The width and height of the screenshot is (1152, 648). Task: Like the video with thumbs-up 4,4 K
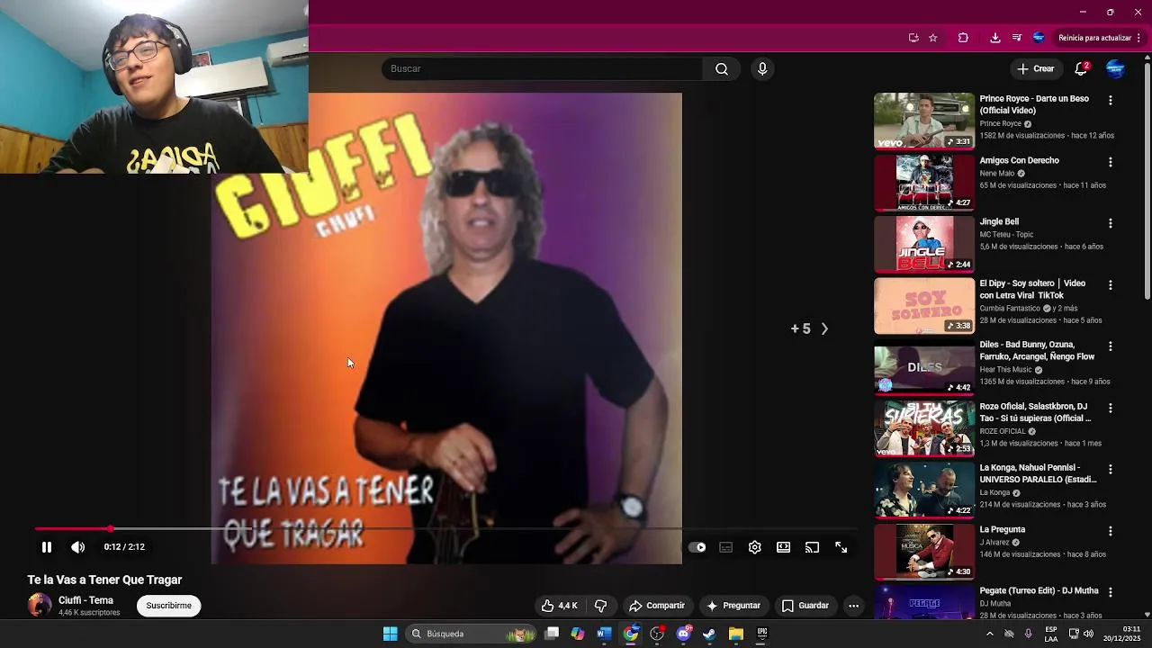pos(559,606)
